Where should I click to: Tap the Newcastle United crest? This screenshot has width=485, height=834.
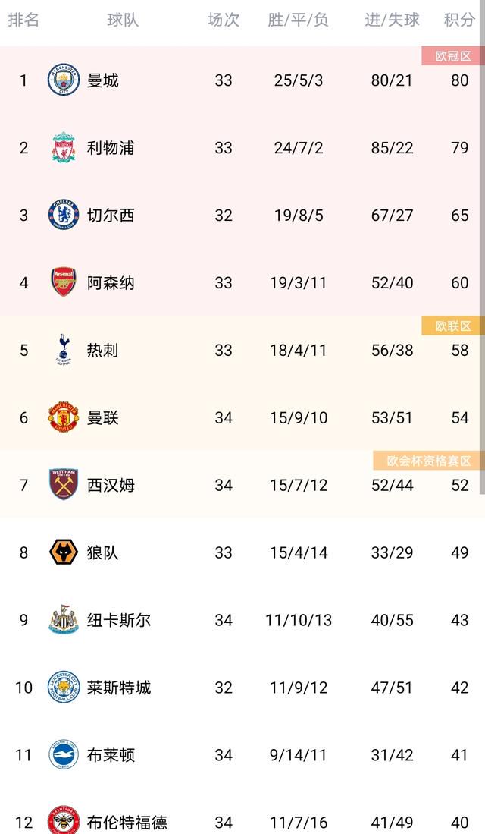coord(63,620)
